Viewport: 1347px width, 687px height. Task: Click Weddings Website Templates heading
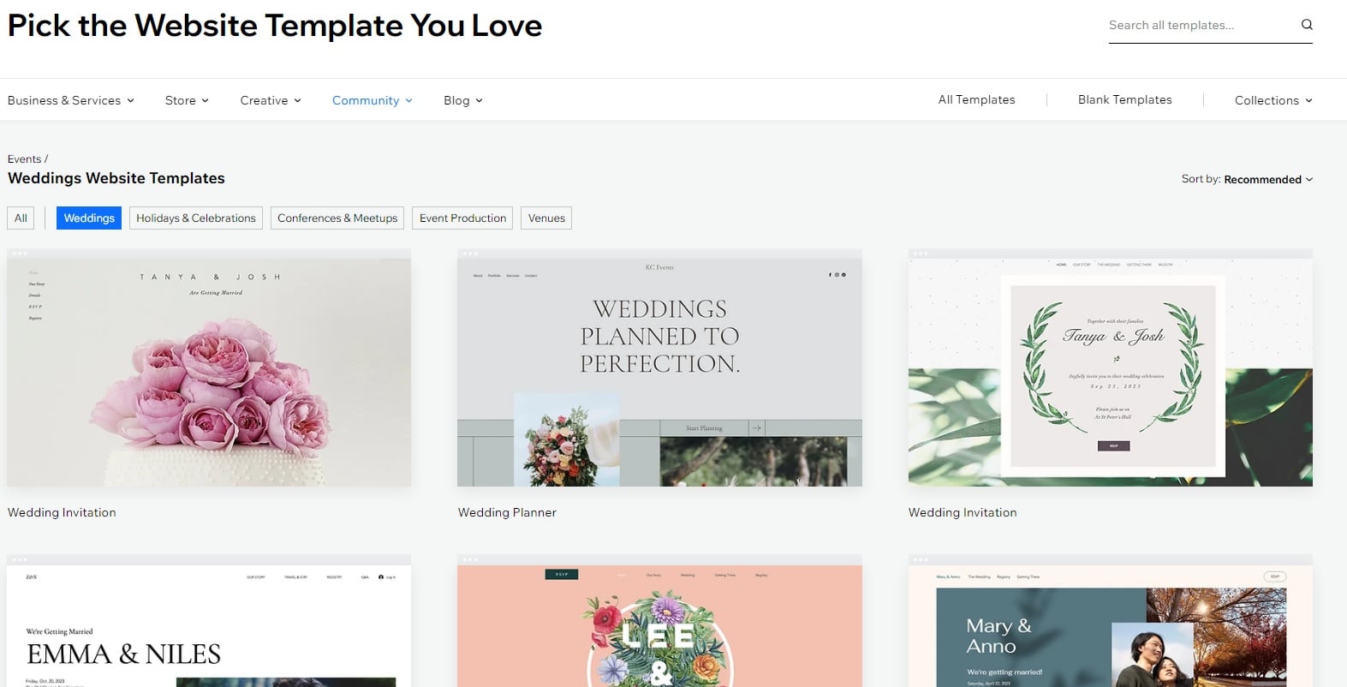click(116, 178)
